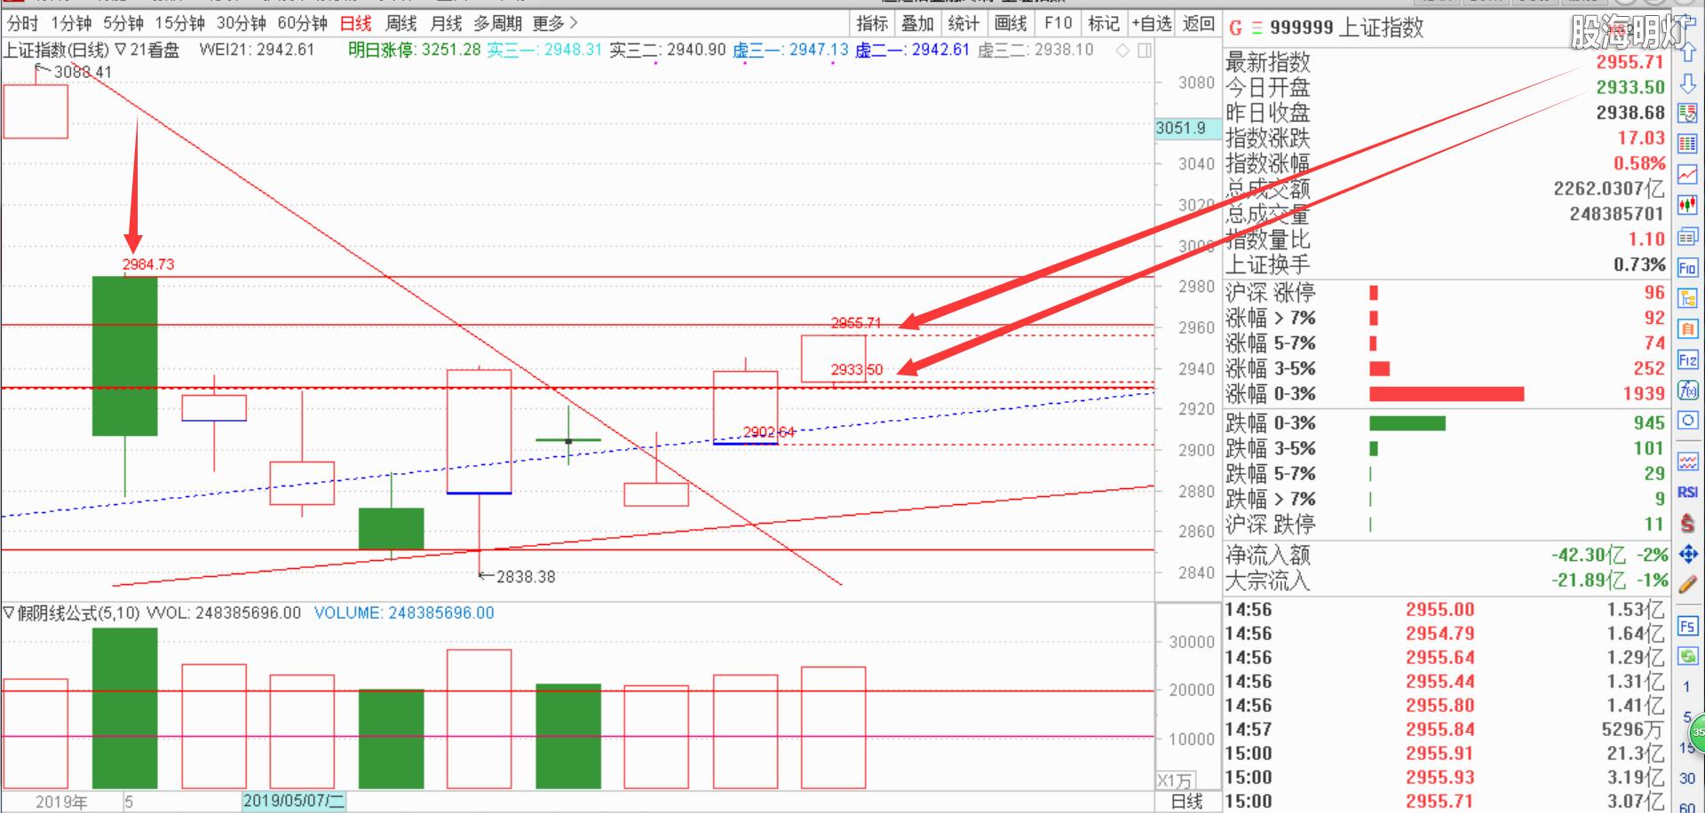Switch to 1分钟 period tab
The height and width of the screenshot is (813, 1705).
pyautogui.click(x=71, y=23)
